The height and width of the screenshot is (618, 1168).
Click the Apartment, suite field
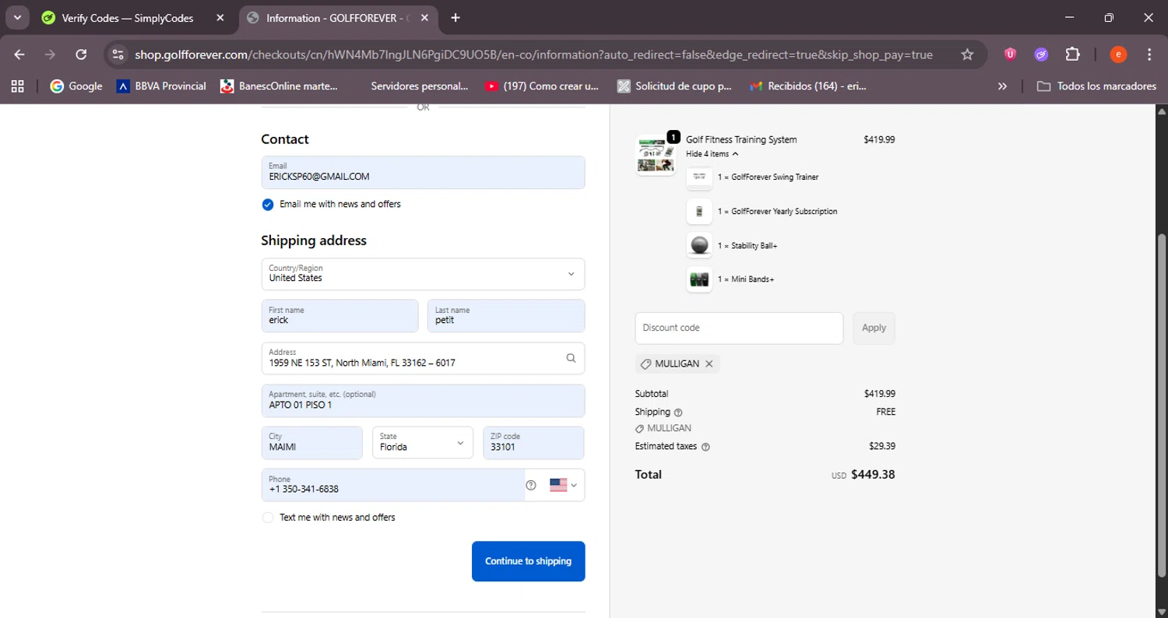click(x=423, y=401)
